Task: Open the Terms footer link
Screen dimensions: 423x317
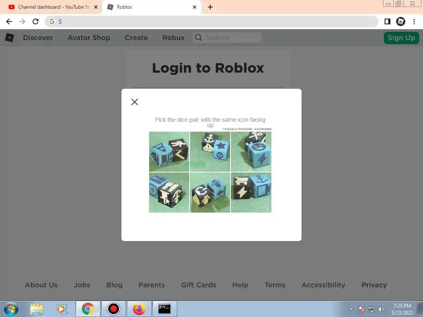Action: coord(275,285)
